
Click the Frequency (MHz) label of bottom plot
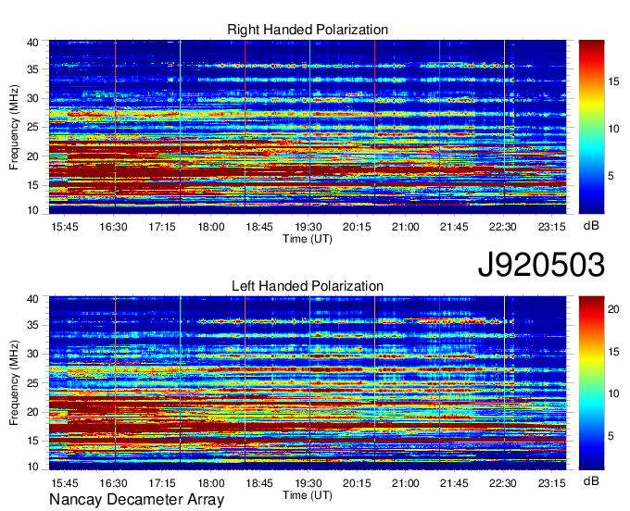point(14,383)
